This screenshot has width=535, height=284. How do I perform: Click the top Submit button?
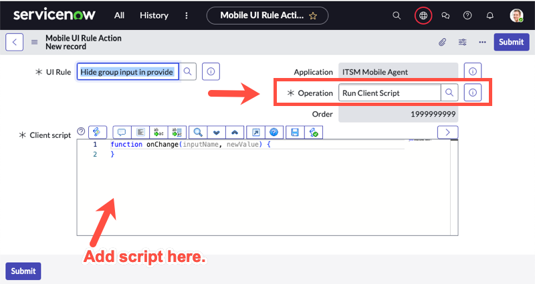click(511, 42)
